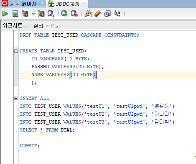The height and width of the screenshot is (164, 196).
Task: Click the Explain Plan icon
Action: coord(25,14)
